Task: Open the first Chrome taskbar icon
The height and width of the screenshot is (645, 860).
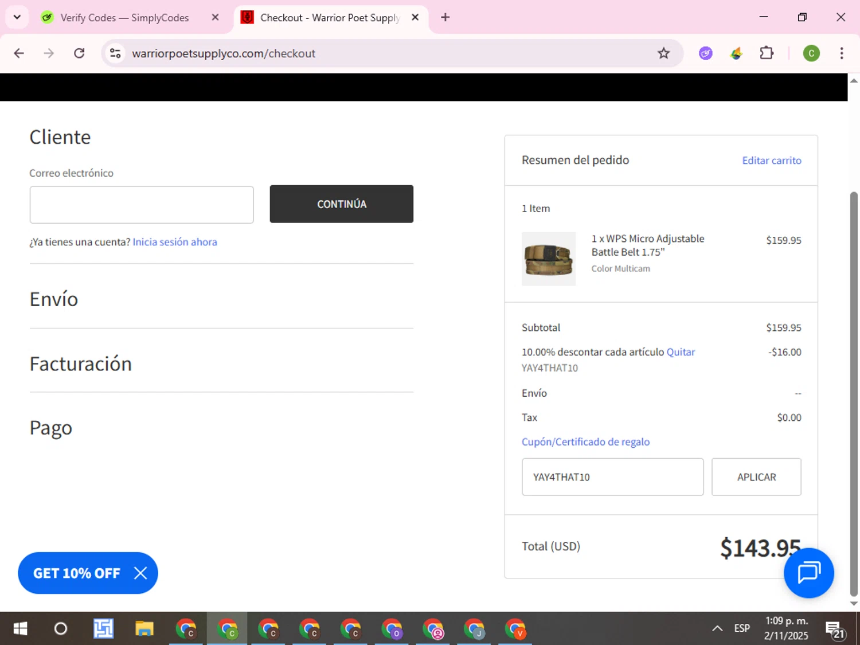Action: (186, 629)
